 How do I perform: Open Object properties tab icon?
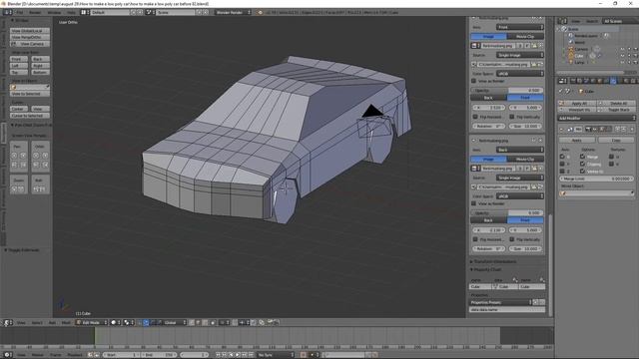coord(600,81)
